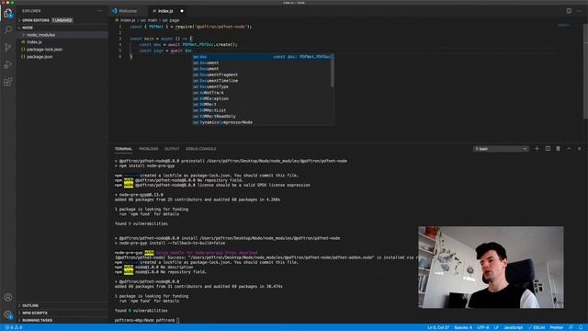Click the ESLint status item
The image size is (588, 331).
(x=537, y=327)
